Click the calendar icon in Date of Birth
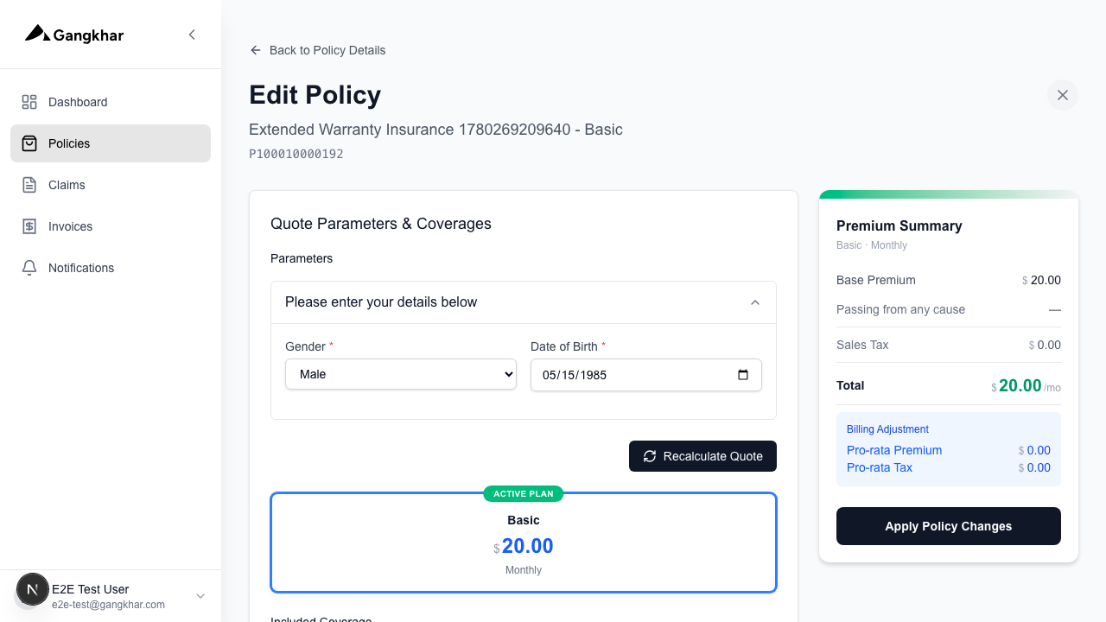The width and height of the screenshot is (1106, 622). click(743, 375)
